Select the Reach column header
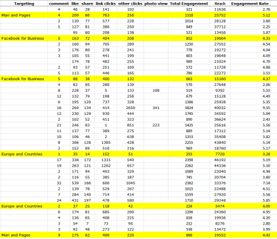277x239 pixels. click(220, 3)
